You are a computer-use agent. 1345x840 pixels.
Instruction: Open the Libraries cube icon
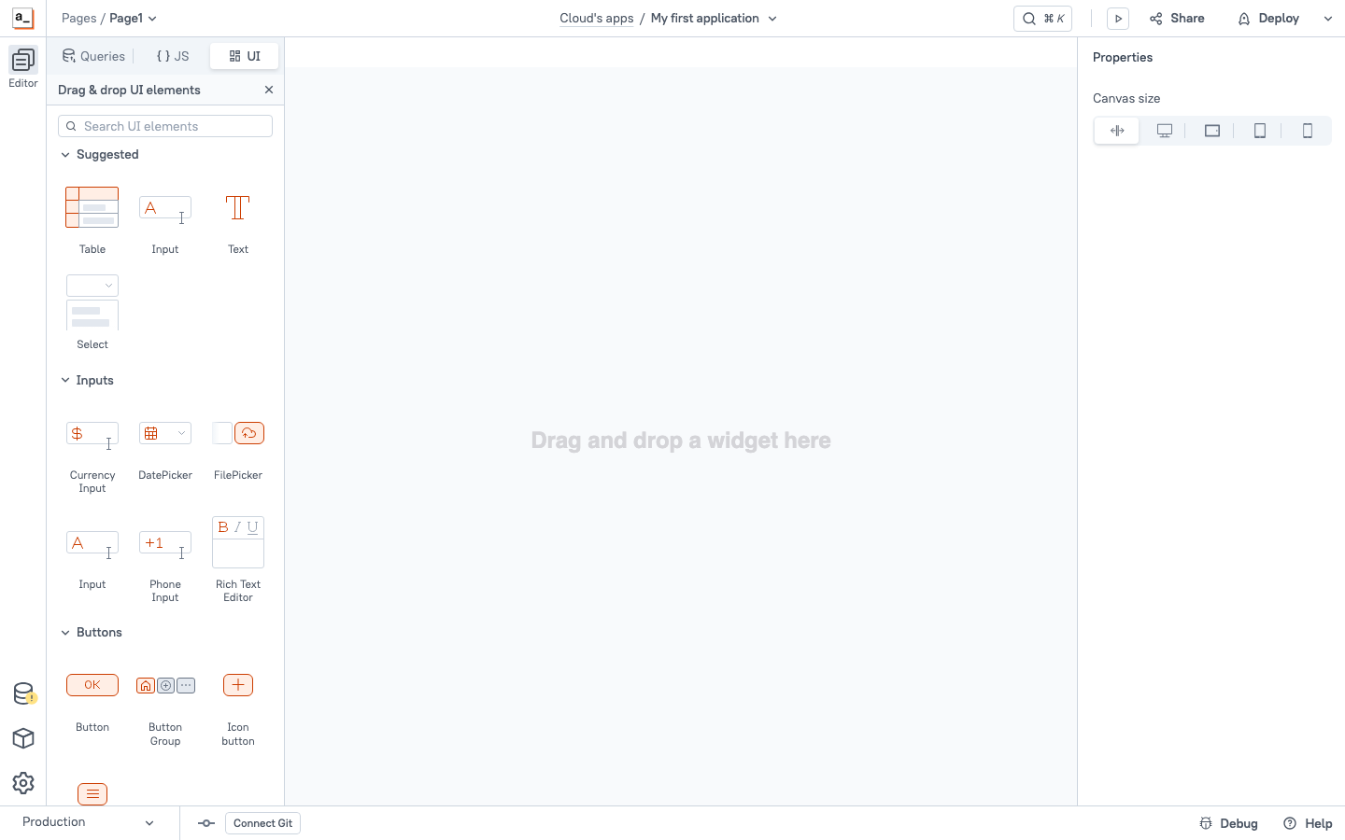click(x=23, y=738)
